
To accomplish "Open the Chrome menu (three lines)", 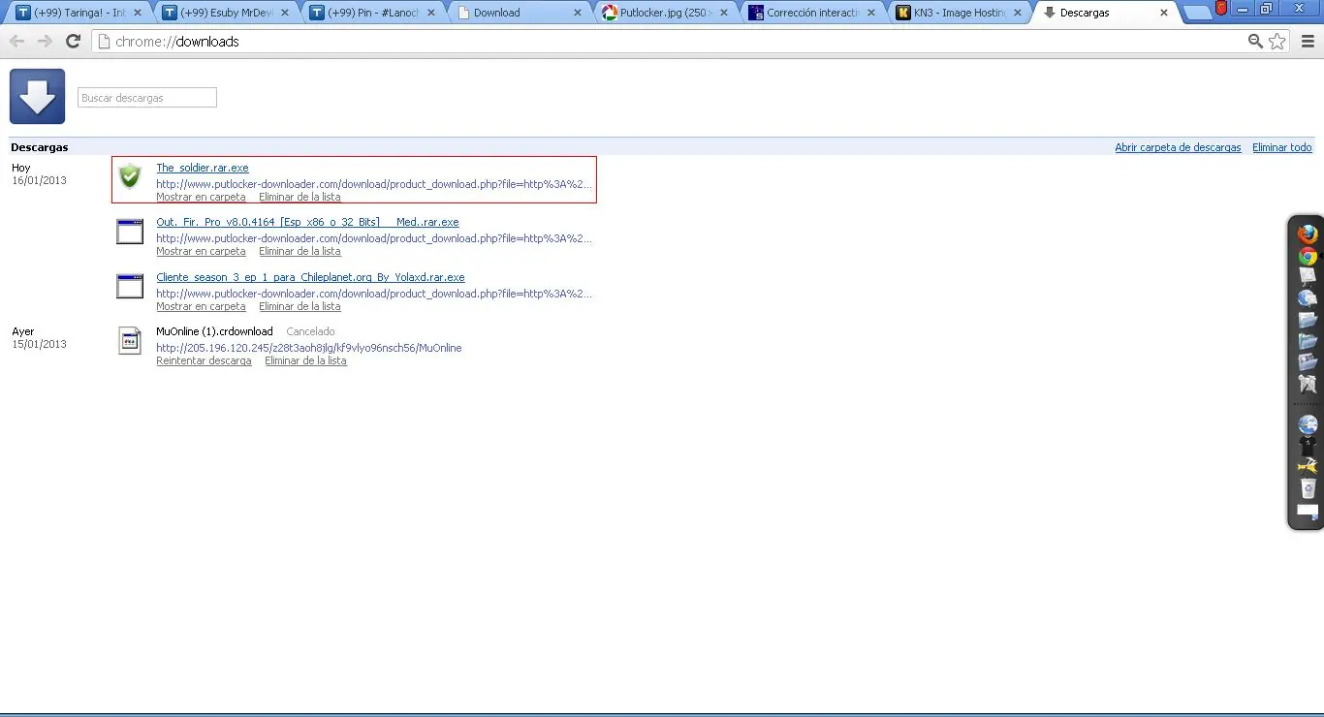I will tap(1308, 42).
